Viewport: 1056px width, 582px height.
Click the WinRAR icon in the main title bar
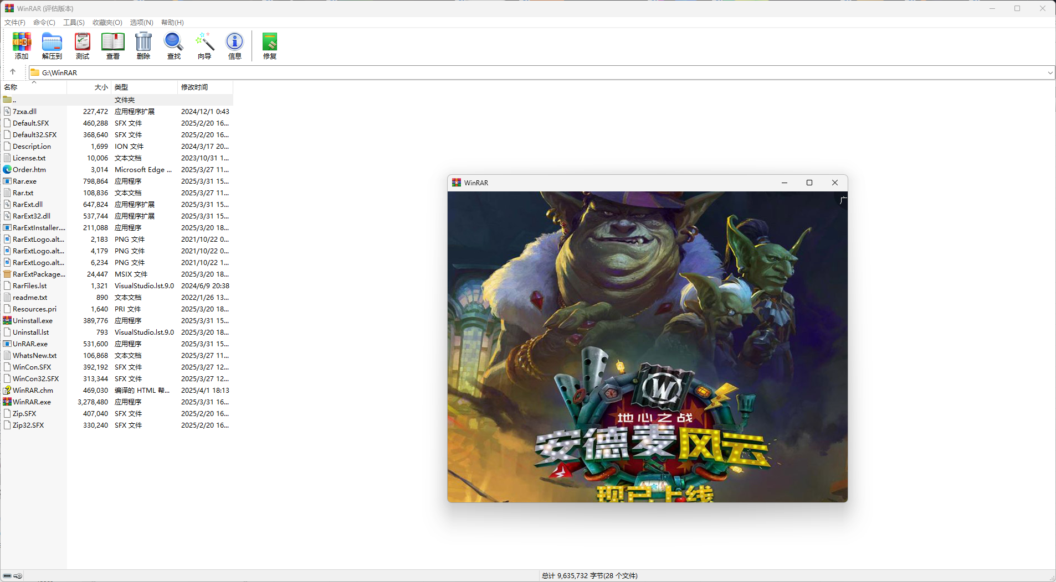coord(9,8)
